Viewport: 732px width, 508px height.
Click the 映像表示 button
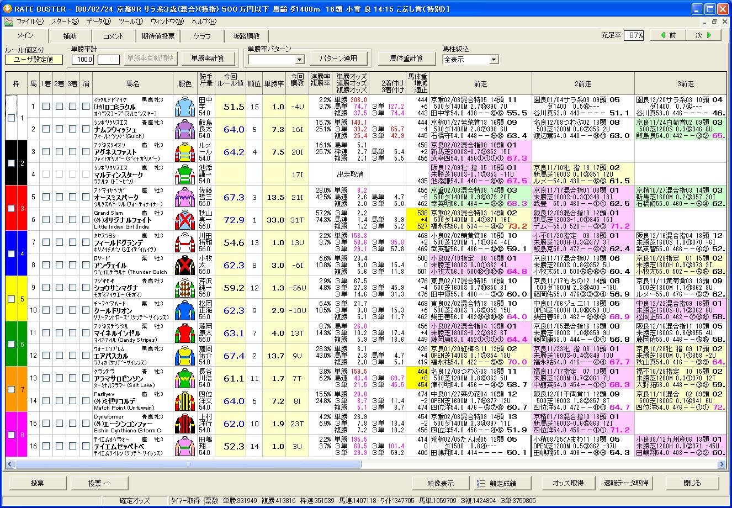point(441,483)
